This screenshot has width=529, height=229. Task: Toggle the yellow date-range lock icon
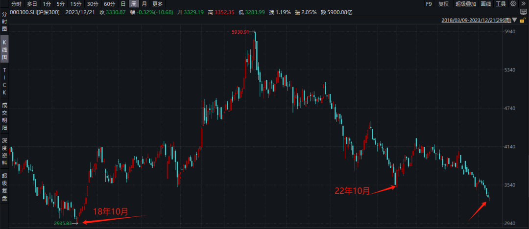click(x=522, y=20)
